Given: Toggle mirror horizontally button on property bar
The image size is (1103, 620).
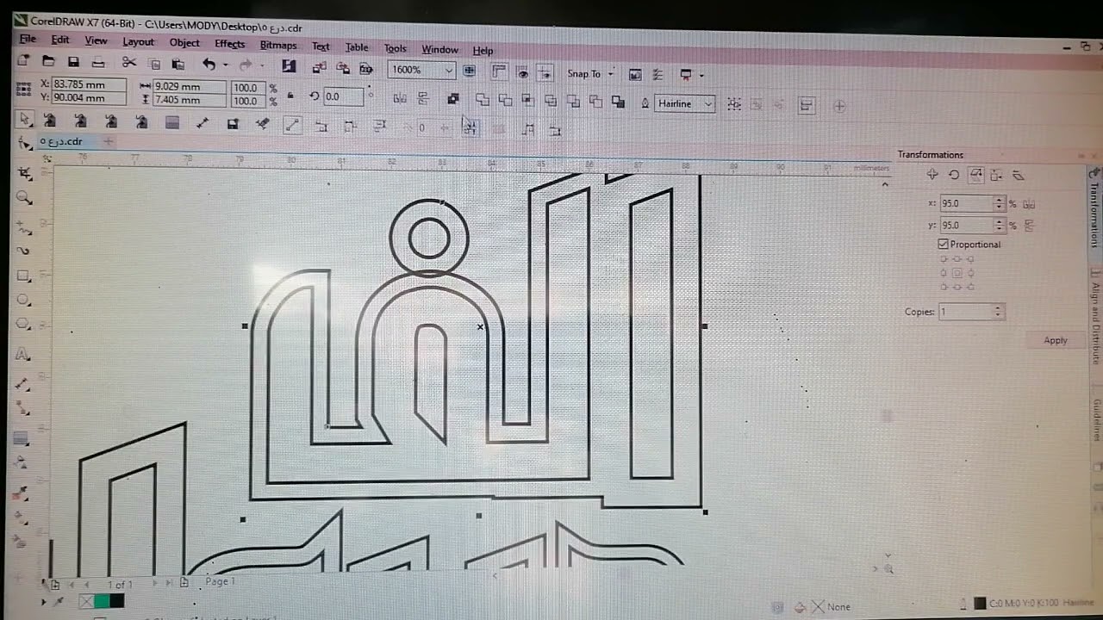Looking at the screenshot, I should point(399,98).
